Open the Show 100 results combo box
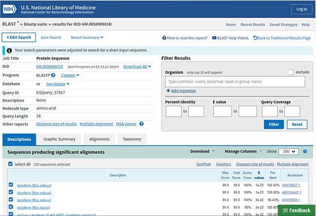Screen dimensions: 316x216 pyautogui.click(x=288, y=151)
